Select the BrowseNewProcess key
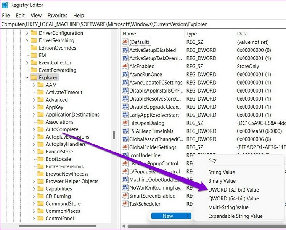The image size is (286, 230). click(x=67, y=174)
